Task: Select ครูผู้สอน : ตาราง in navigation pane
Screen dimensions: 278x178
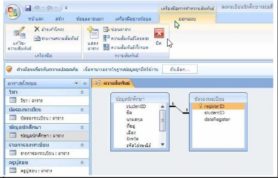Action: [47, 171]
